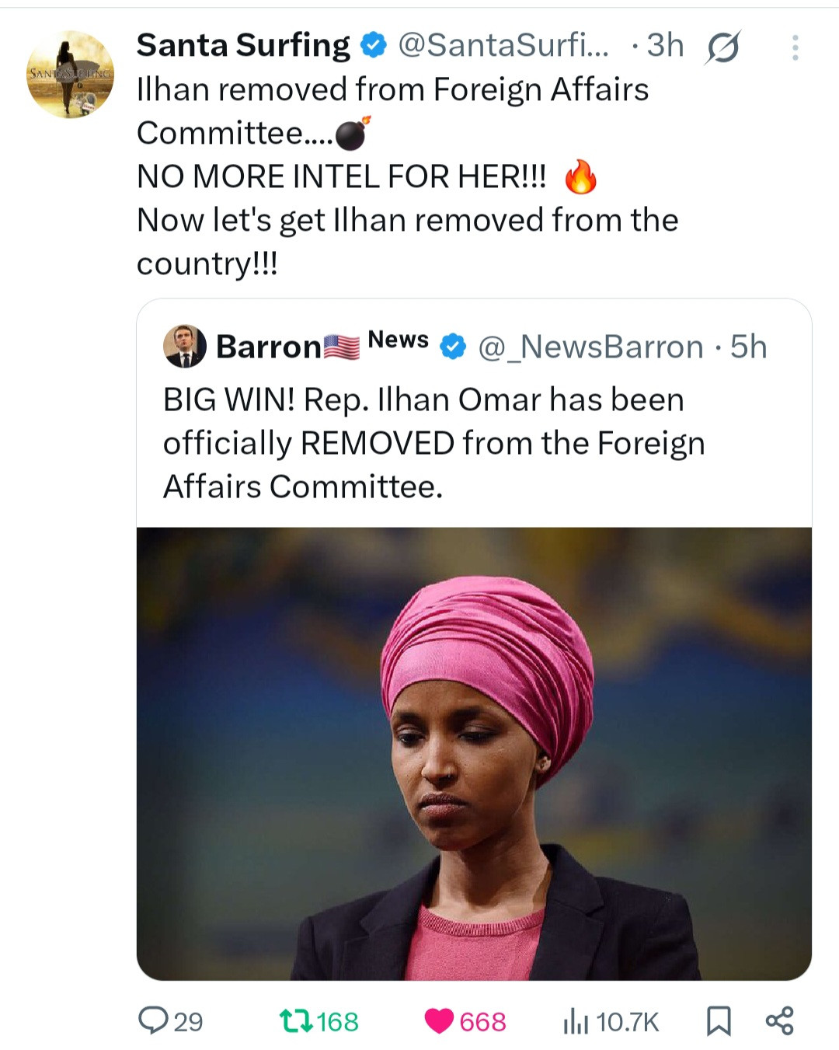Image resolution: width=839 pixels, height=1050 pixels.
Task: Unlike the post via the pink heart
Action: (x=439, y=1020)
